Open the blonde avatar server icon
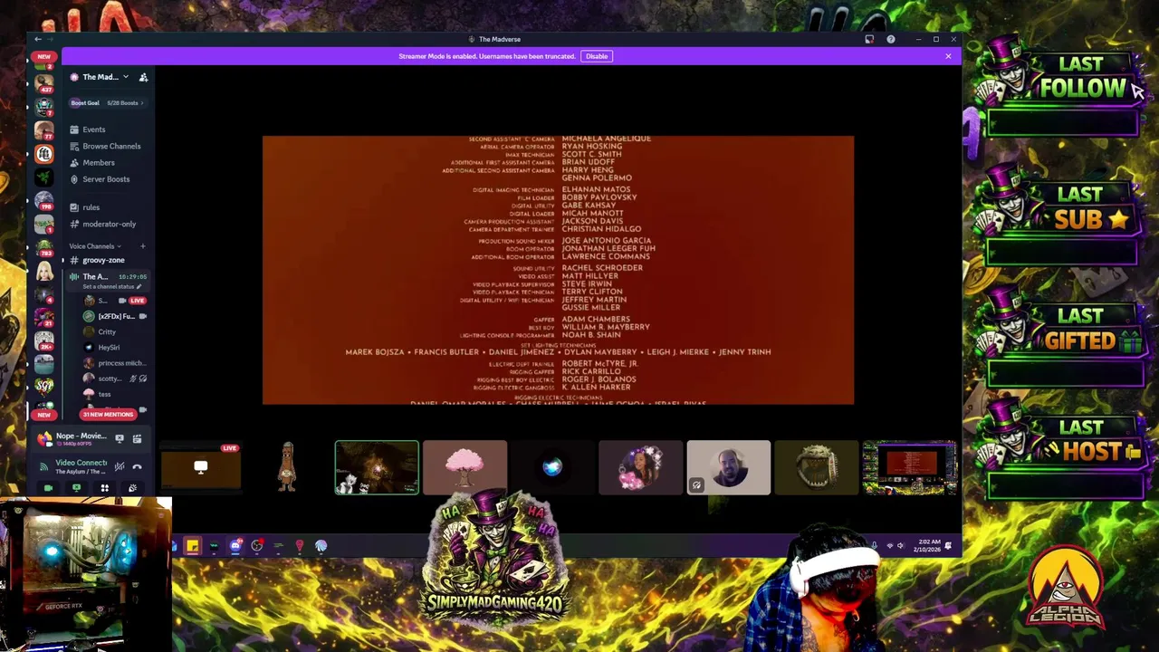The height and width of the screenshot is (652, 1159). pyautogui.click(x=43, y=271)
